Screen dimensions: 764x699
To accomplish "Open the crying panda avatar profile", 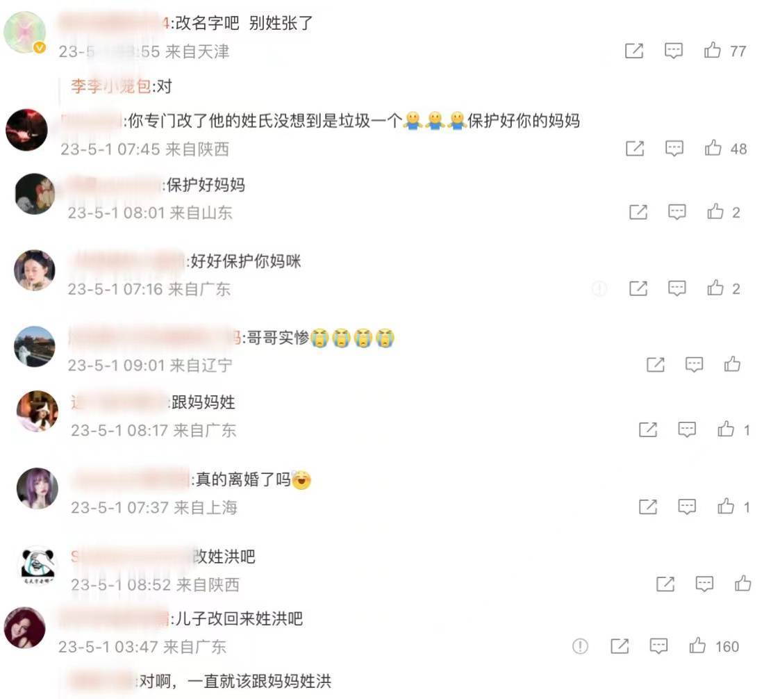I will (39, 566).
